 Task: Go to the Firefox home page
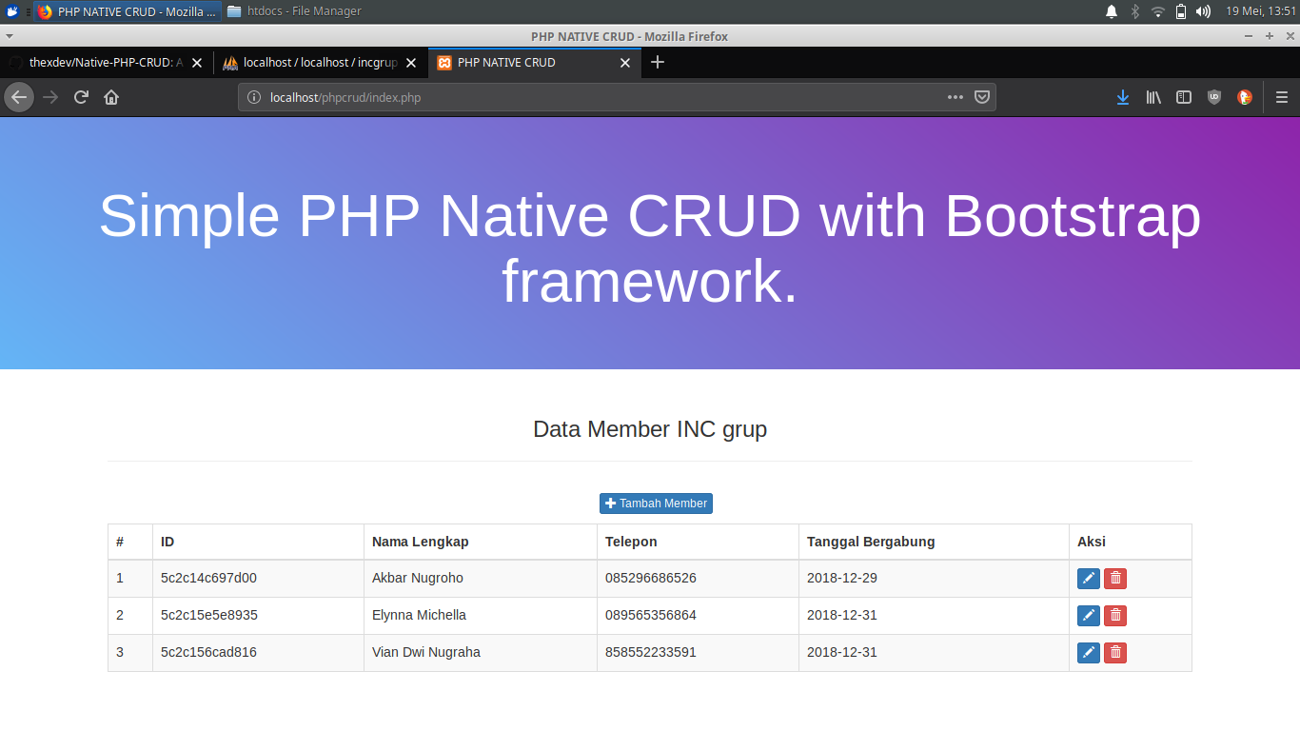[111, 97]
